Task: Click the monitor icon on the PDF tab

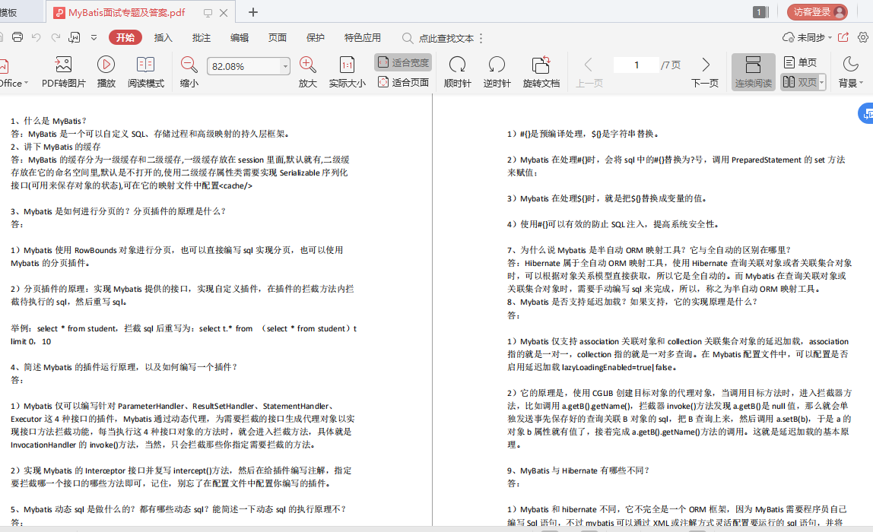Action: pyautogui.click(x=208, y=13)
